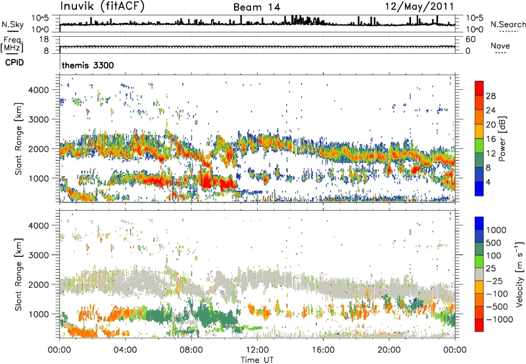
Task: Pick the dark green 100–500 velocity swatch
Action: (x=479, y=250)
